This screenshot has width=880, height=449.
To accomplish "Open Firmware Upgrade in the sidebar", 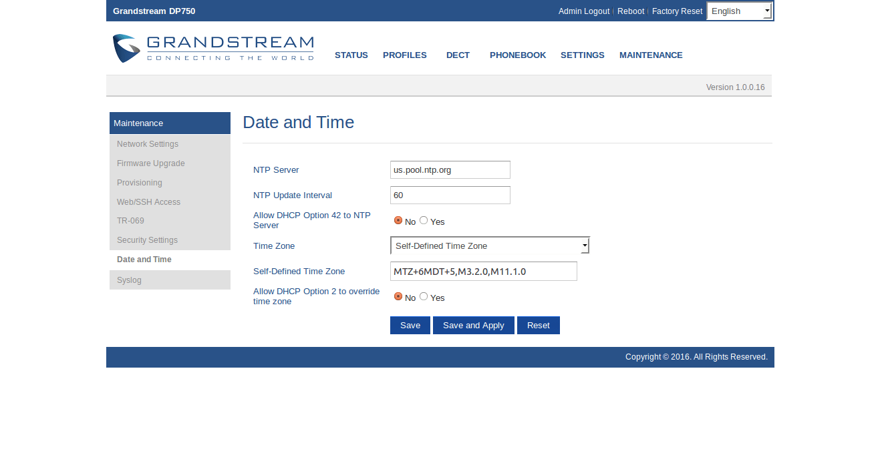I will point(150,163).
